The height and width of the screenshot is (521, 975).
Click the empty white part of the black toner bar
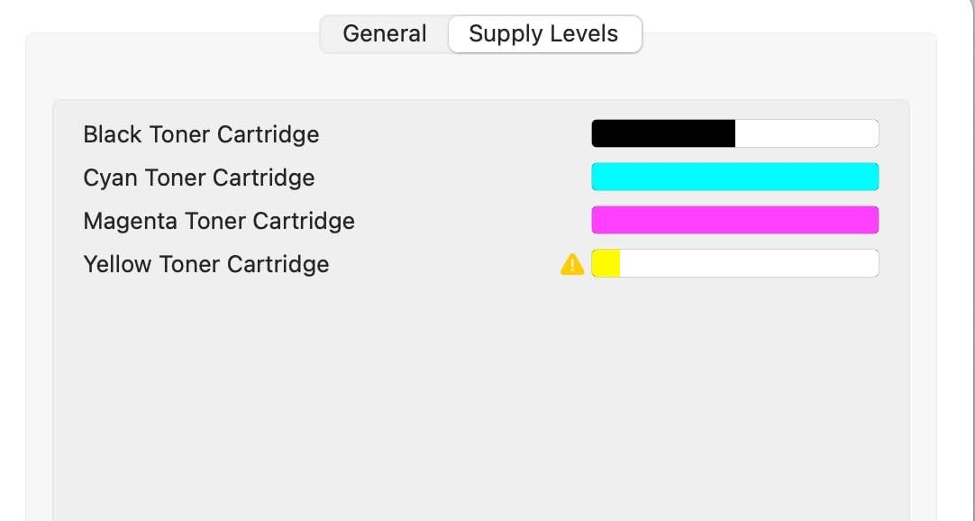(806, 133)
